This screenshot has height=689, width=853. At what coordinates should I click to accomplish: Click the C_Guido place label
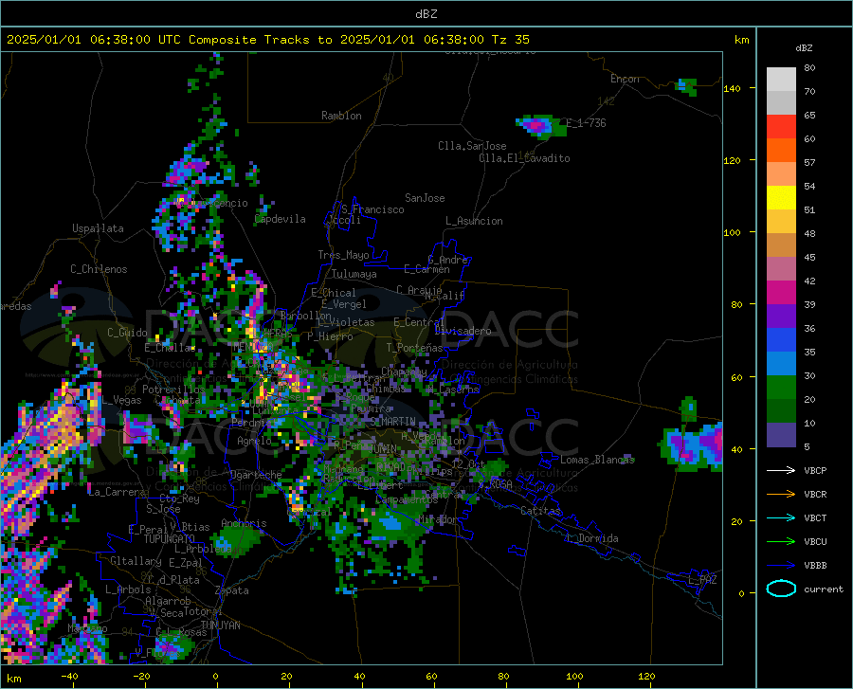(x=127, y=333)
